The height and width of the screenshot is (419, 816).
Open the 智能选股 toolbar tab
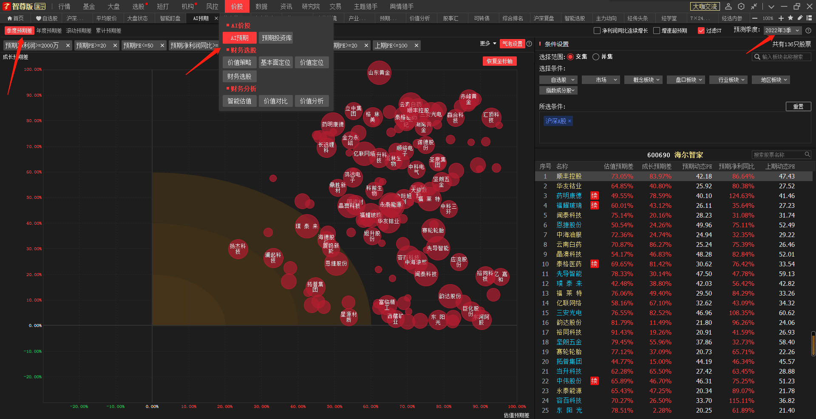click(x=575, y=18)
